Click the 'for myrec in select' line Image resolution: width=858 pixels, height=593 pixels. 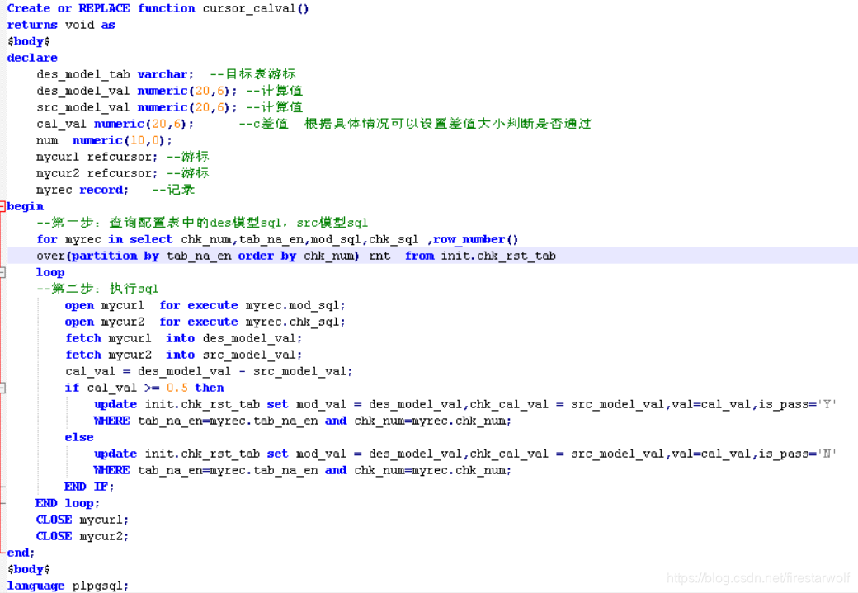[277, 240]
